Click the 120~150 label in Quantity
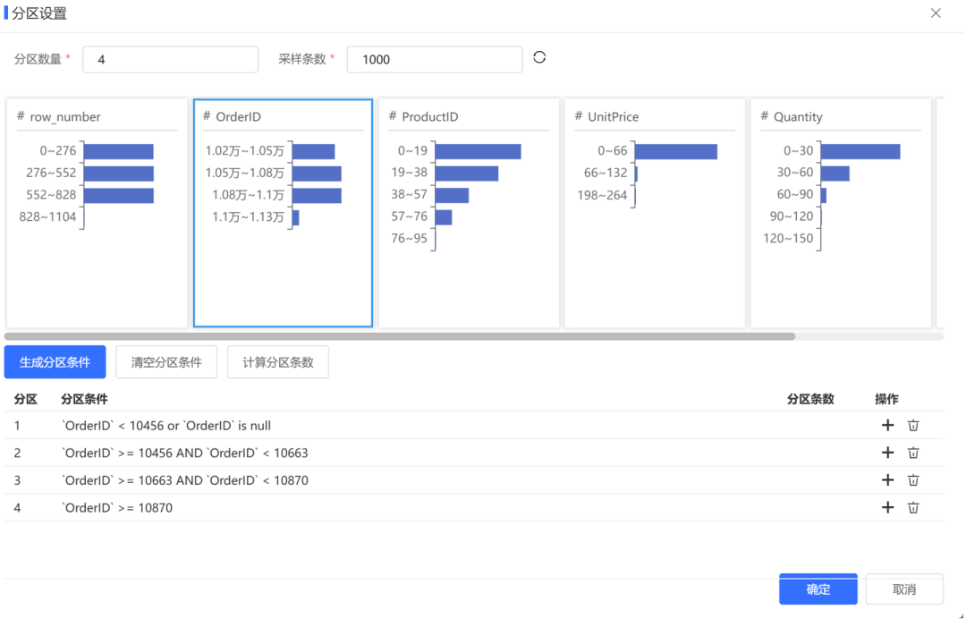This screenshot has height=619, width=966. 788,238
